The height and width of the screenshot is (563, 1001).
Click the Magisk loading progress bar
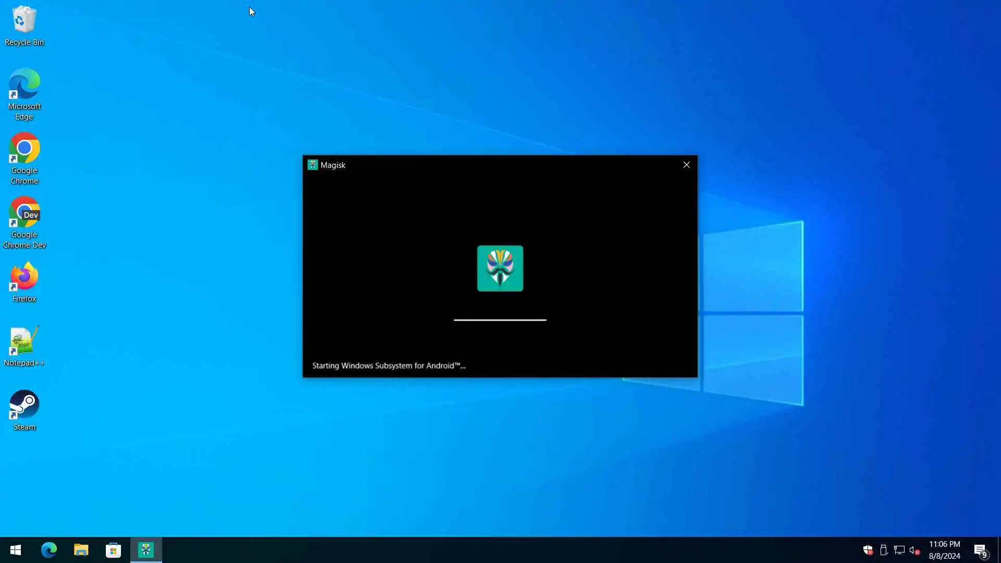click(500, 320)
